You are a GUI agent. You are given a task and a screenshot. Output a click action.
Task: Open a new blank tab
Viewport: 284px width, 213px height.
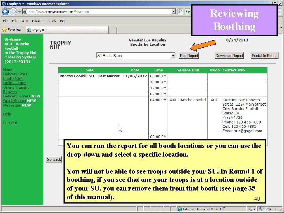coord(113,30)
